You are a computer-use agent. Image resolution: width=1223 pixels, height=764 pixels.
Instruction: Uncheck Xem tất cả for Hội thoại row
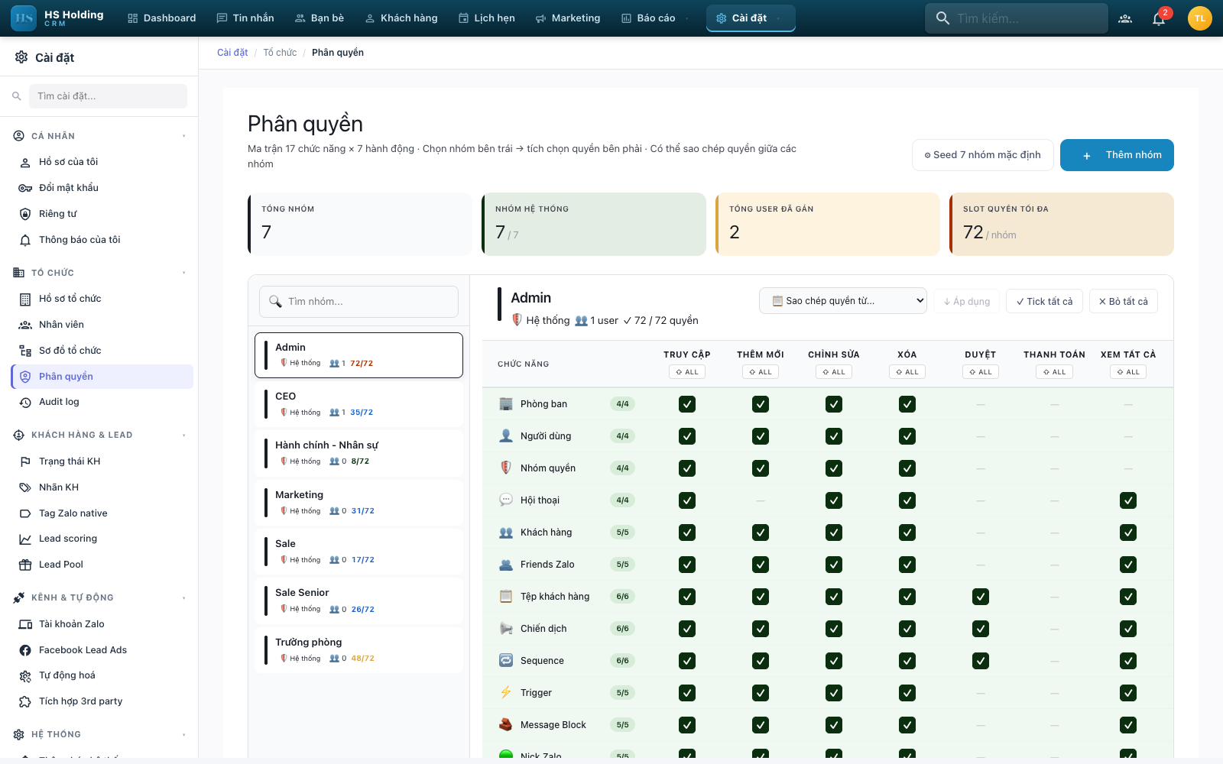point(1128,500)
